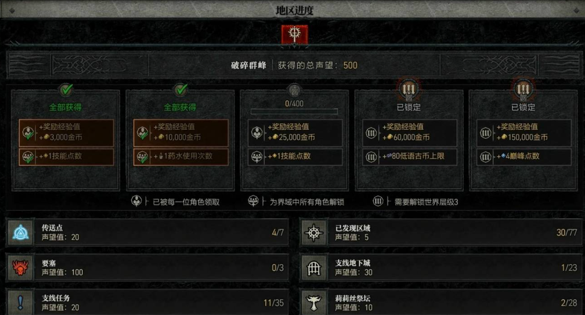Click the +1技能点数 reward in third tier

tap(295, 156)
